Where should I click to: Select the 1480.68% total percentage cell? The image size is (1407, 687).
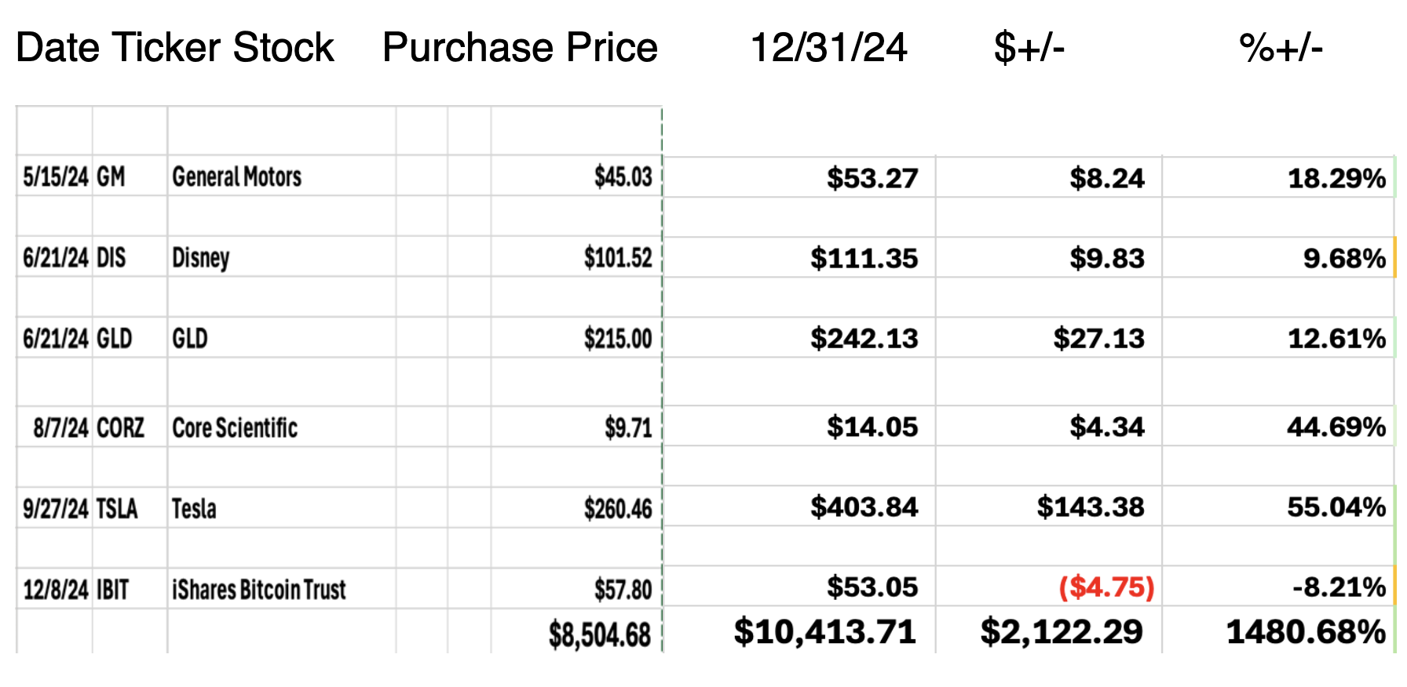pos(1306,632)
